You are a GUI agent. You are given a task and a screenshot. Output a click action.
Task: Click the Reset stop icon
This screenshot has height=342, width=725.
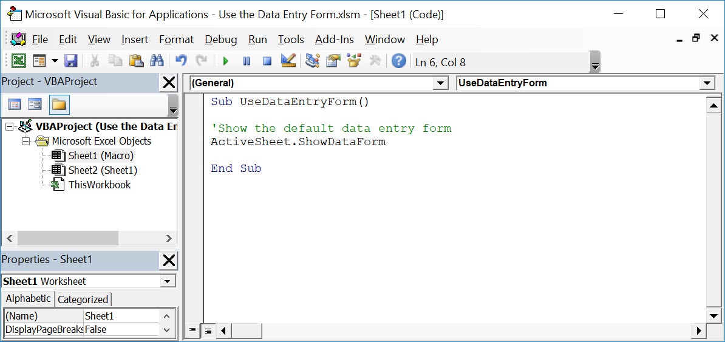pos(267,61)
